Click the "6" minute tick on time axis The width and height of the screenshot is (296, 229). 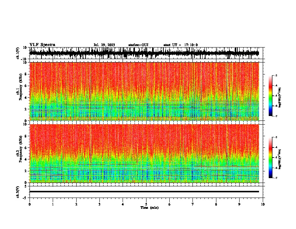pyautogui.click(x=170, y=204)
